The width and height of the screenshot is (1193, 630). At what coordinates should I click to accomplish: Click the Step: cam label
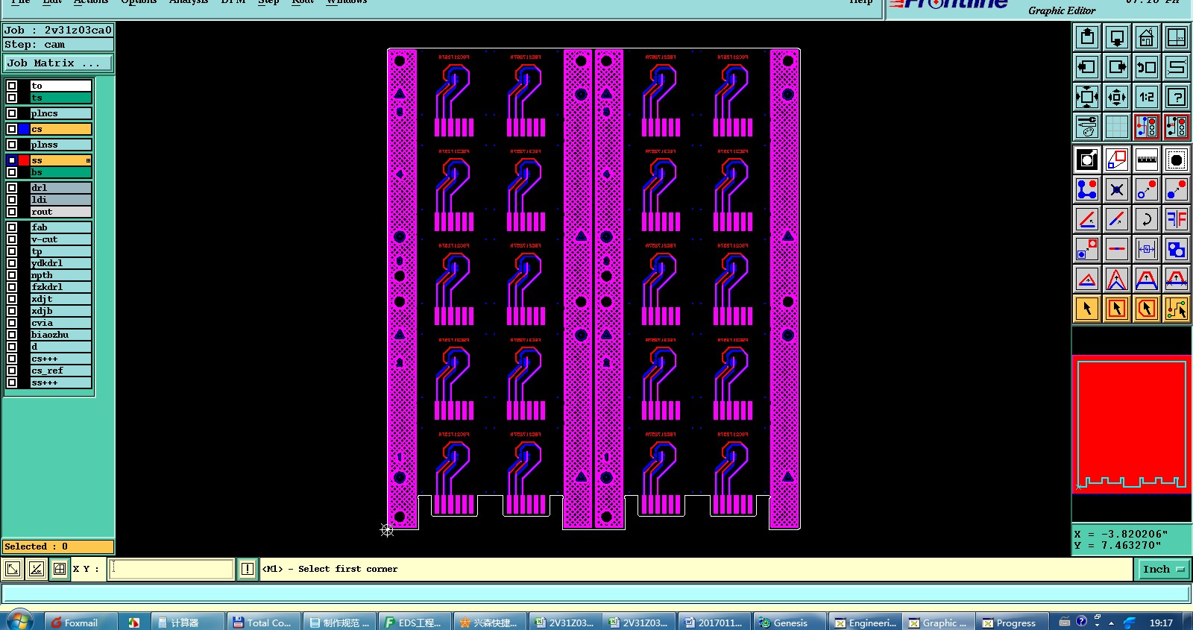click(57, 45)
